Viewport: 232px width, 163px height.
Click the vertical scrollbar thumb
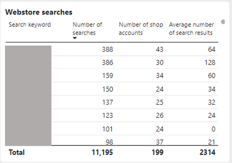pos(223,22)
